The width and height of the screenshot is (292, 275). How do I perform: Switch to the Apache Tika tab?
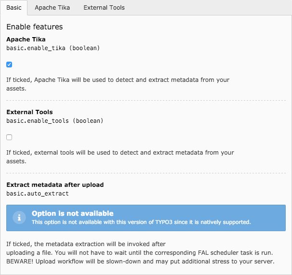[x=52, y=8]
